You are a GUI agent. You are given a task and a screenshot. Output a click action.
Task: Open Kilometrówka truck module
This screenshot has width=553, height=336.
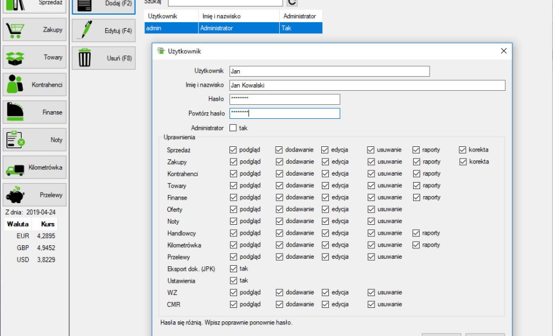(x=35, y=167)
